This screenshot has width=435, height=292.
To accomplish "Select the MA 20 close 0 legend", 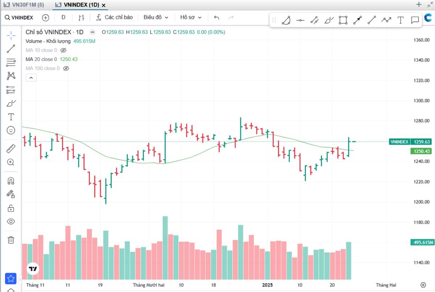I will click(x=41, y=59).
